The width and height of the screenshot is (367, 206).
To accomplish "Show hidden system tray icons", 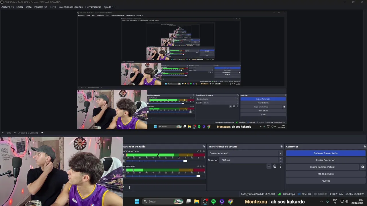I will click(321, 201).
